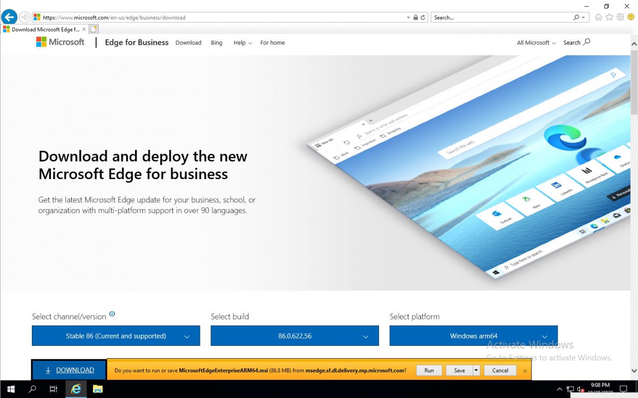Click the Microsoft logo in the header

click(60, 43)
